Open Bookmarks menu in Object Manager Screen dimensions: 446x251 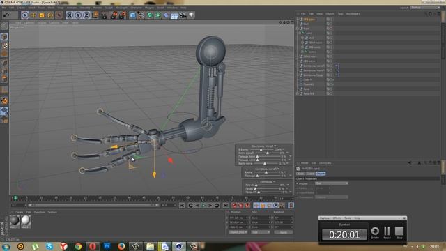[x=353, y=14]
